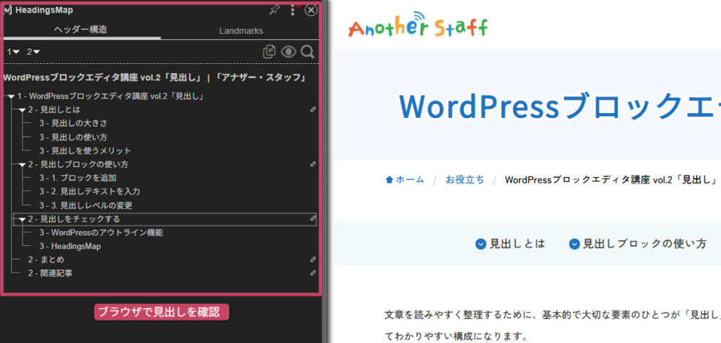
Task: Switch to the ヘッダー構造 tab
Action: [x=80, y=30]
